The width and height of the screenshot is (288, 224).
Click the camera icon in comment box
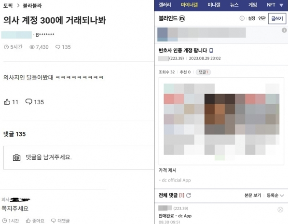click(x=16, y=157)
